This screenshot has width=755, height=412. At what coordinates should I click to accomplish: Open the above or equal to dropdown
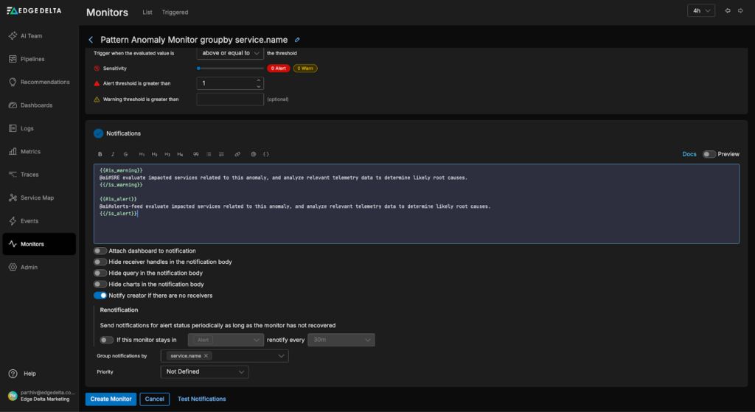pyautogui.click(x=230, y=53)
